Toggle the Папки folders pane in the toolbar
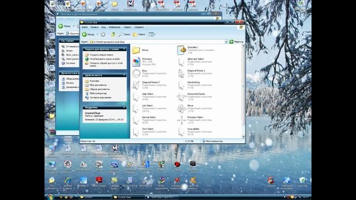The height and width of the screenshot is (200, 356). tap(139, 34)
